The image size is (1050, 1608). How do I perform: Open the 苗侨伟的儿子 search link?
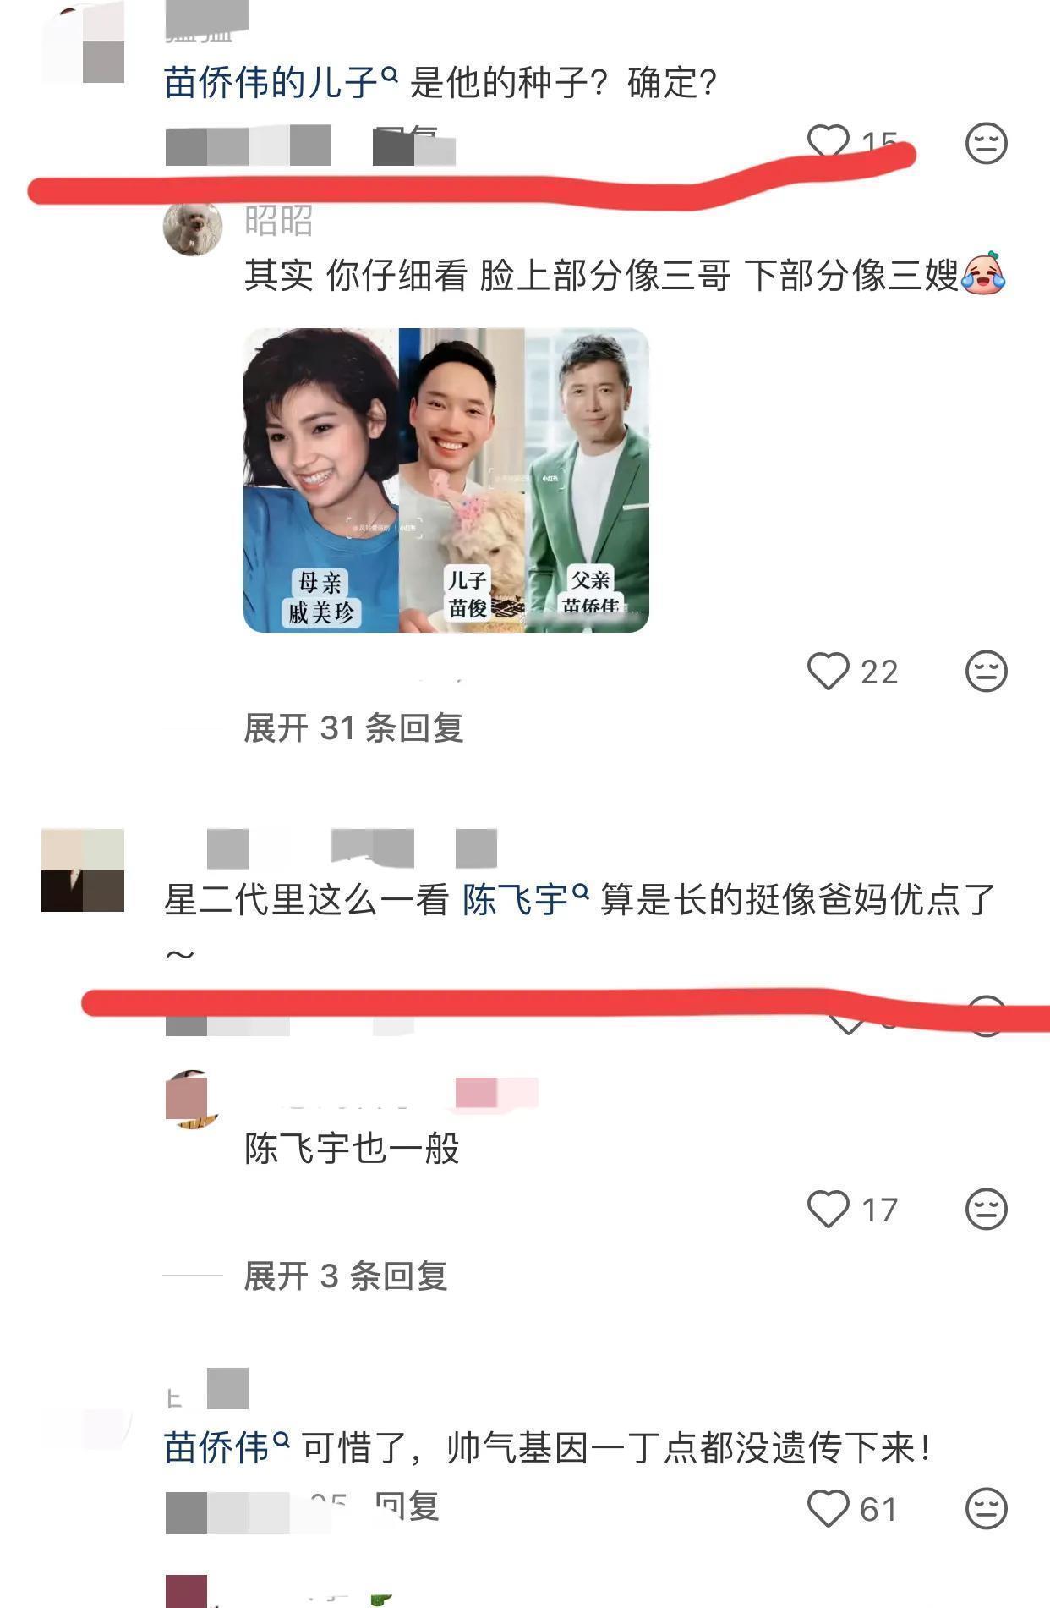click(281, 83)
